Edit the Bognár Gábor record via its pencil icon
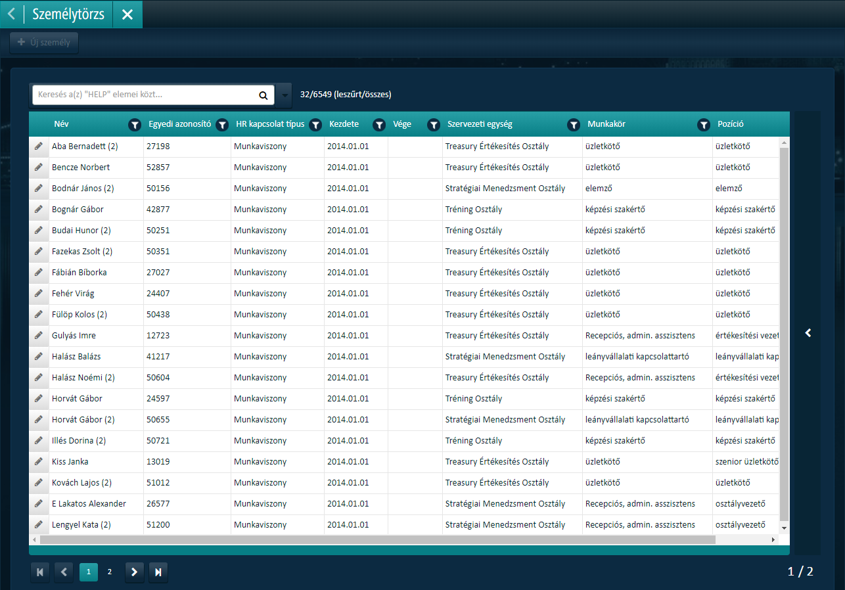The image size is (845, 590). coord(39,209)
